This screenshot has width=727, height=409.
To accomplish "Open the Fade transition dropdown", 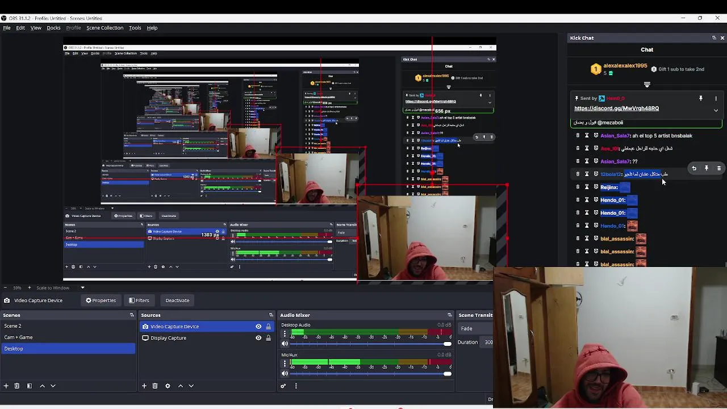I will 476,328.
